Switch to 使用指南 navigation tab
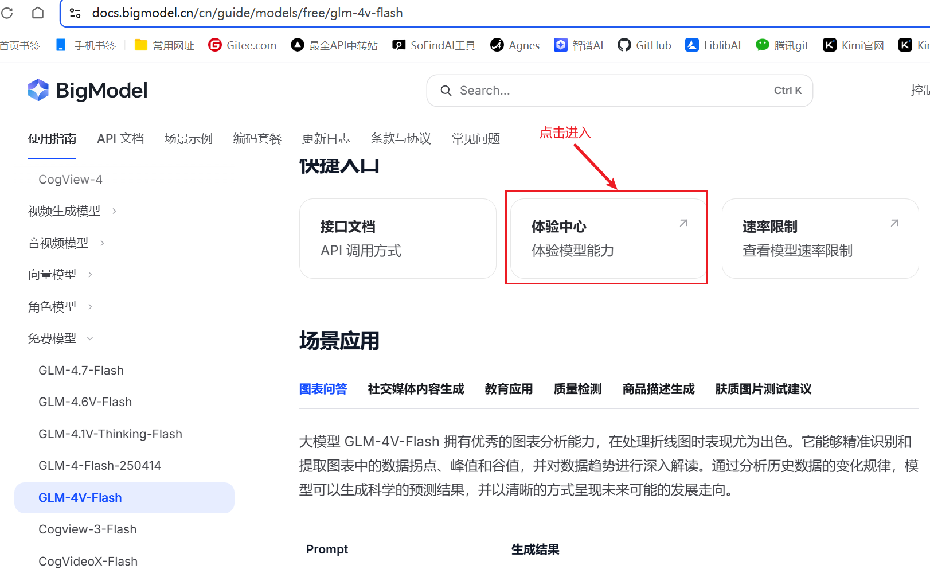The width and height of the screenshot is (930, 573). 52,139
